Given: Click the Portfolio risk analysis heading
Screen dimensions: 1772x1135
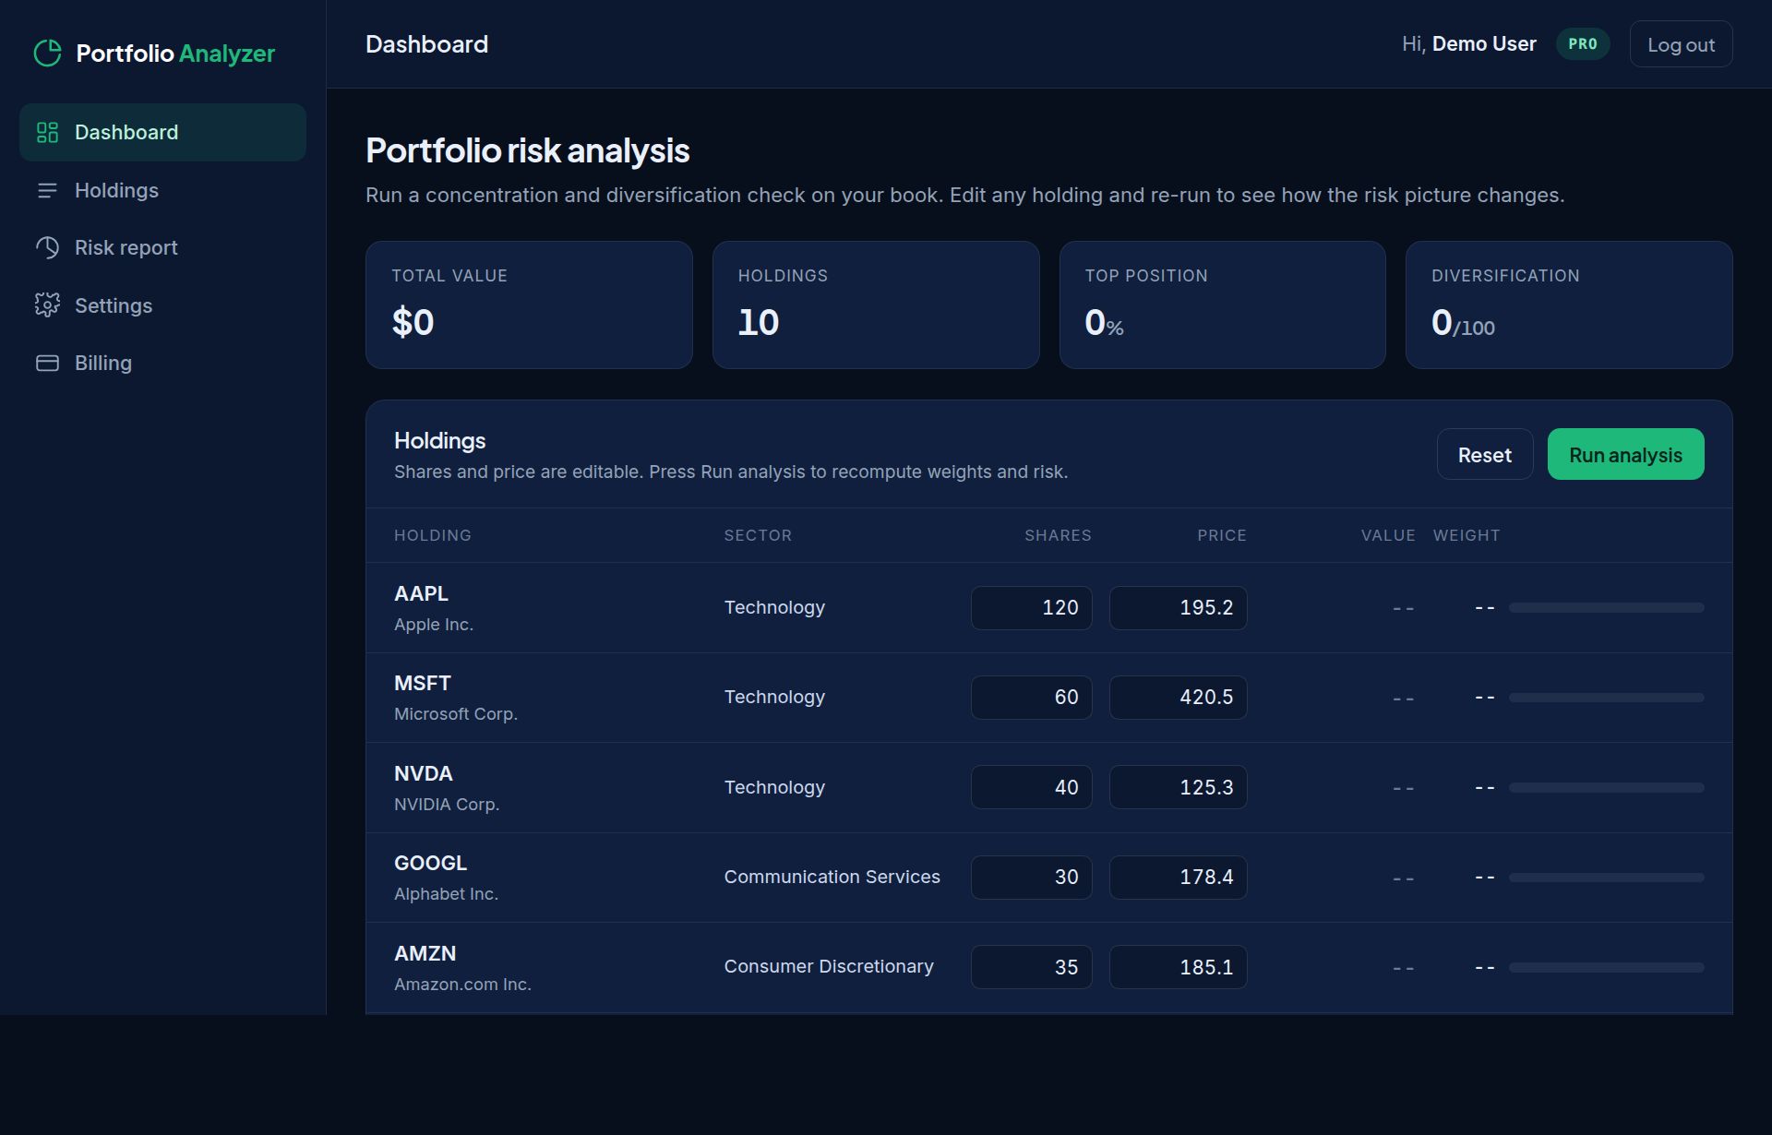Looking at the screenshot, I should (527, 150).
